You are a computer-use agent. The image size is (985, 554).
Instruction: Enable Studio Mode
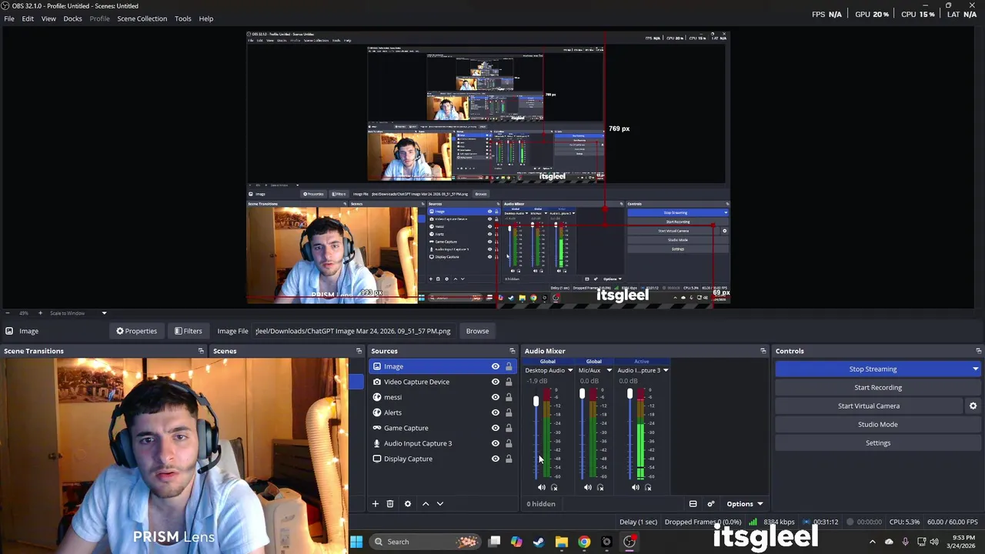click(x=878, y=425)
